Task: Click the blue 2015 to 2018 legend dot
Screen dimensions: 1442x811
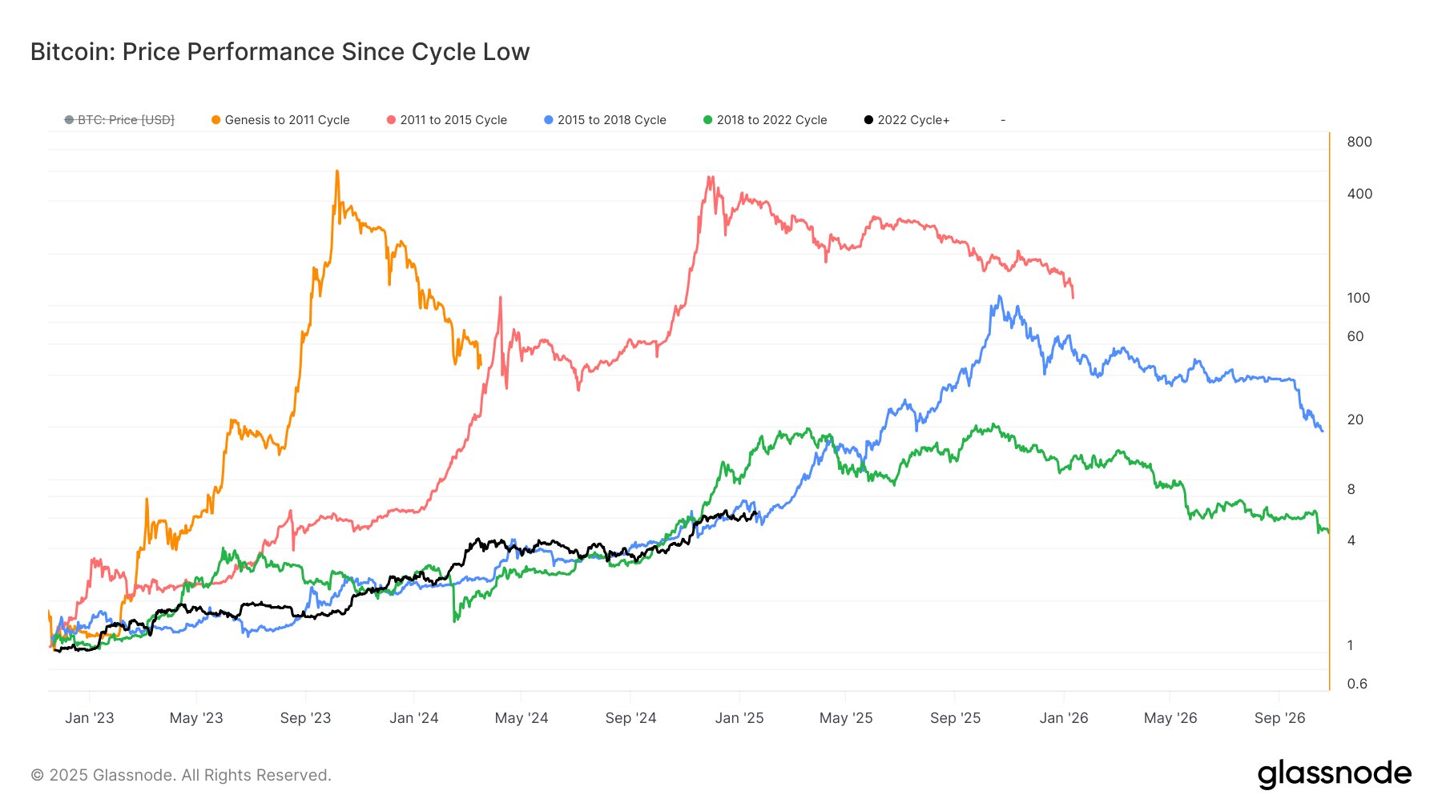Action: [549, 120]
